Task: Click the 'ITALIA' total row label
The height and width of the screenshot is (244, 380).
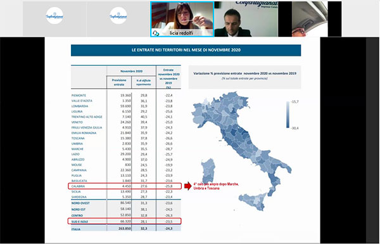Action: [x=76, y=229]
